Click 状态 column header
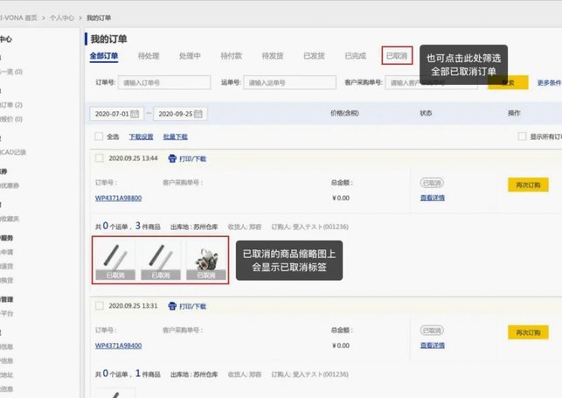Screen dimensions: 562x398 [426, 114]
